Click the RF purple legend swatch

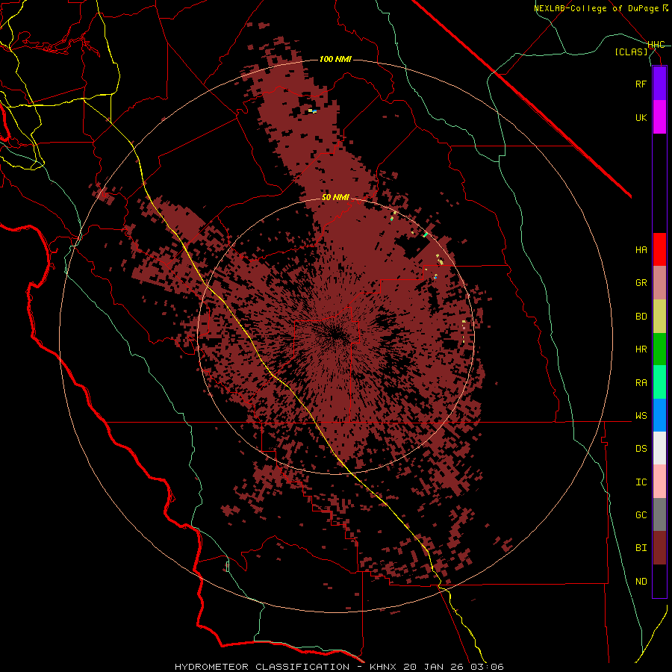[x=659, y=84]
